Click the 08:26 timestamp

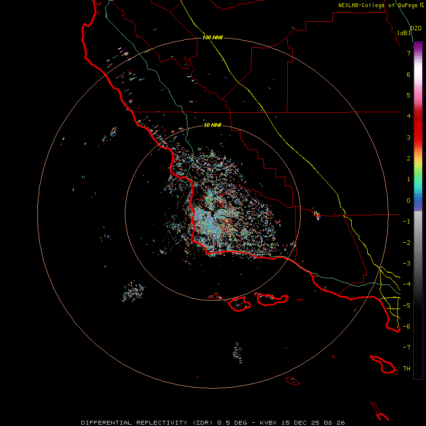[x=335, y=423]
